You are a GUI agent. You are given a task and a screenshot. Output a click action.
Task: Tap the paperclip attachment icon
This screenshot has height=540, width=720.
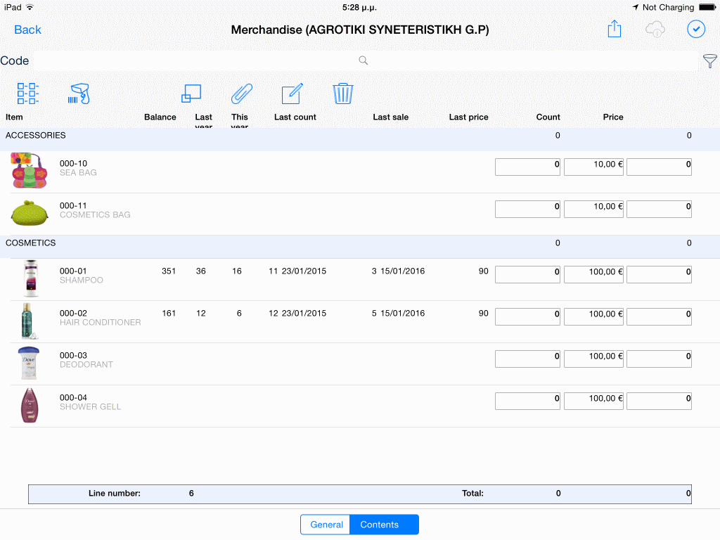(242, 94)
